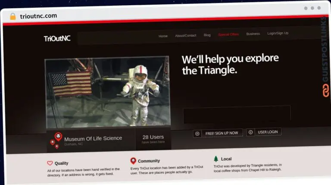The width and height of the screenshot is (331, 185).
Task: Click Login/Sign Up in top navigation
Action: pos(278,33)
